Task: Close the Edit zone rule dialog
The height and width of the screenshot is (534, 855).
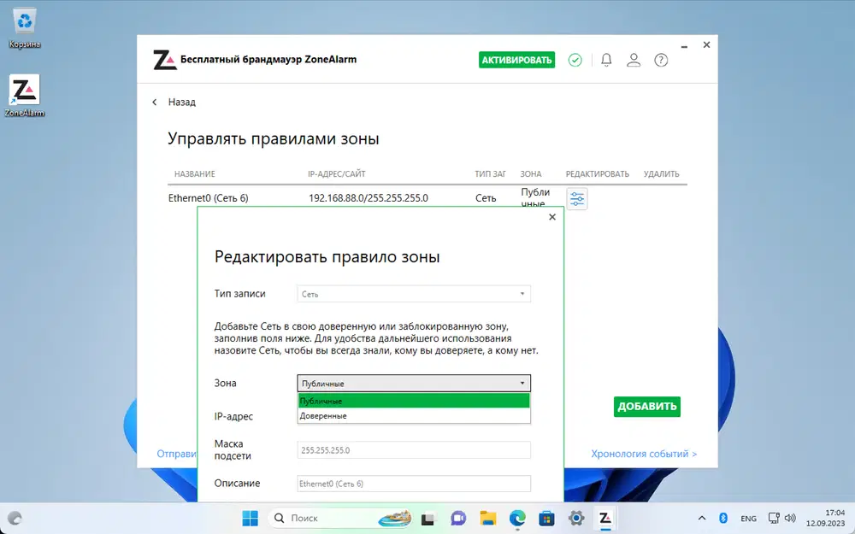Action: [x=552, y=217]
